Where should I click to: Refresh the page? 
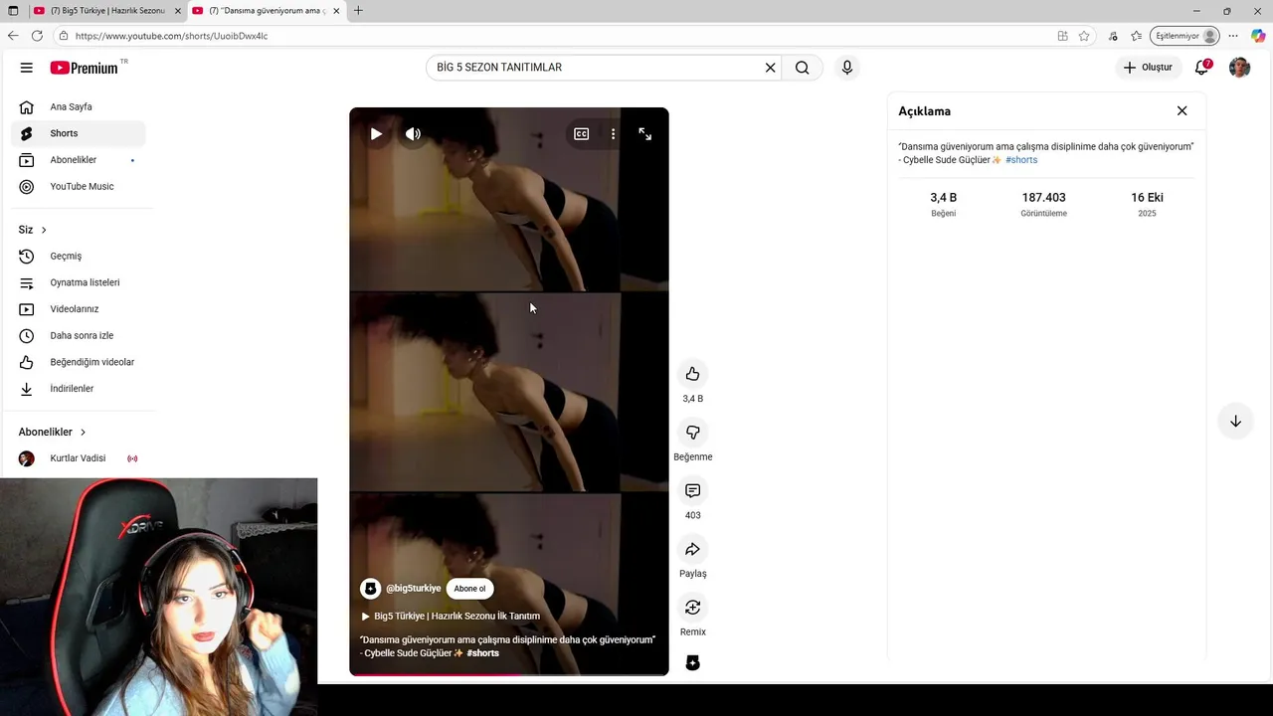point(37,36)
